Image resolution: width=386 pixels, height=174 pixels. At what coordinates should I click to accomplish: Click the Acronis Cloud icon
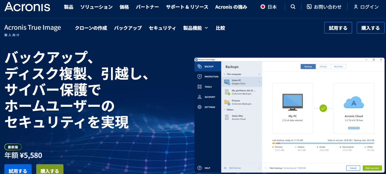pyautogui.click(x=354, y=103)
